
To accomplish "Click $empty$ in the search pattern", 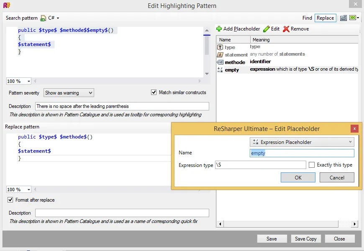I will [x=97, y=30].
